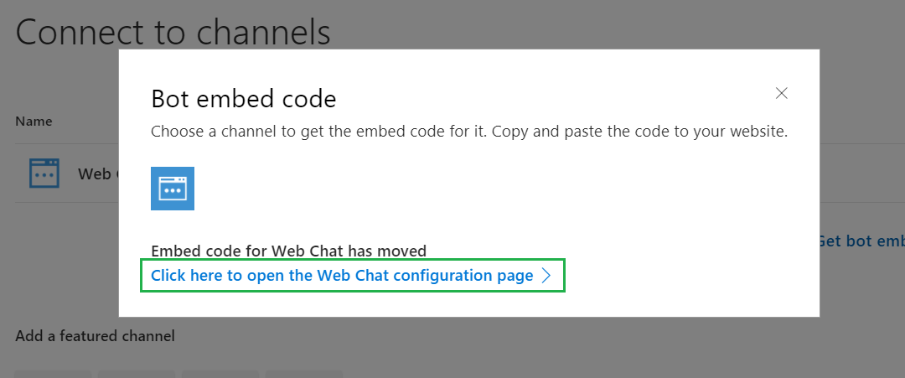Screen dimensions: 905x378
Task: Click the 'Embed code for Web Chat has moved' text
Action: 288,251
